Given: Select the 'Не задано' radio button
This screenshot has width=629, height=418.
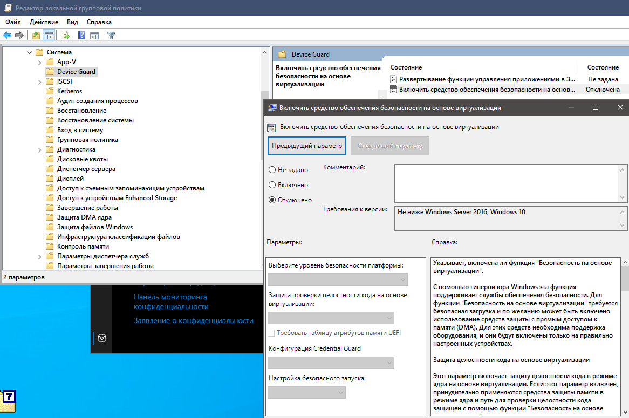Looking at the screenshot, I should [272, 170].
